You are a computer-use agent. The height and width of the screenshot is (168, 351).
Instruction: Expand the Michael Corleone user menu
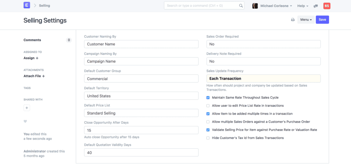(276, 6)
